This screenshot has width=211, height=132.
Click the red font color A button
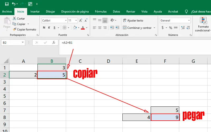coord(83,28)
